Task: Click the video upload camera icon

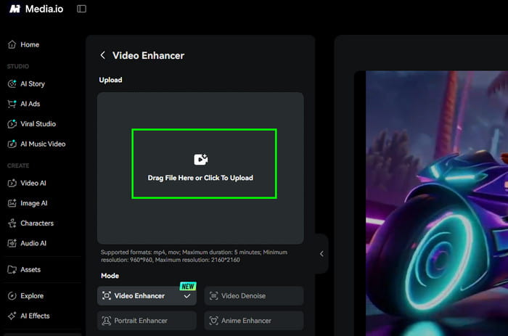Action: pos(201,160)
